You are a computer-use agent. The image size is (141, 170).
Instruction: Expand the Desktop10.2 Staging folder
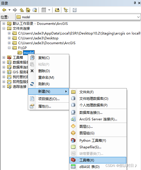pos(9,33)
